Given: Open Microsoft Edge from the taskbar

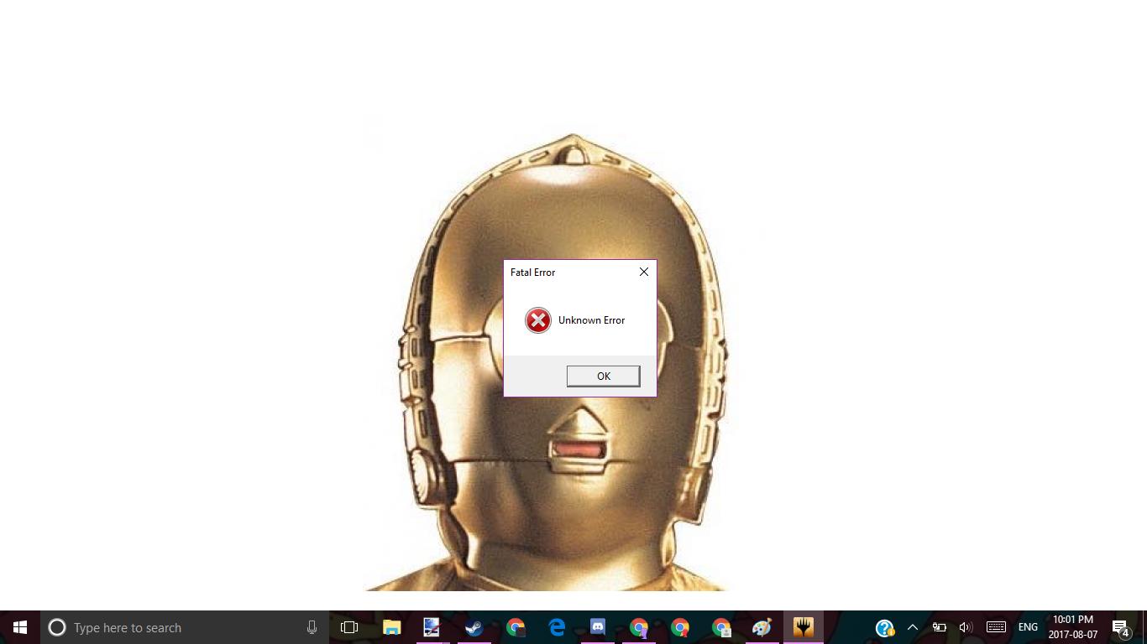Looking at the screenshot, I should [x=557, y=627].
